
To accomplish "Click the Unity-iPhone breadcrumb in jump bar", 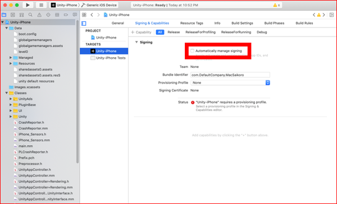I will pyautogui.click(x=117, y=15).
